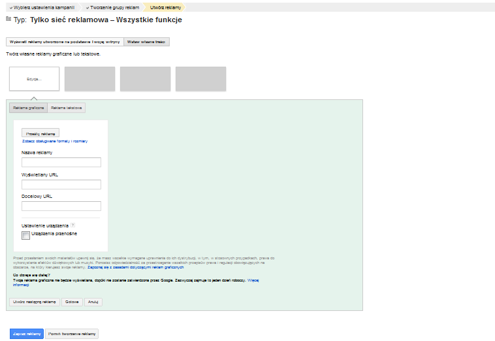This screenshot has height=341, width=495.
Task: Click the folder icon next to Typ
Action: (x=8, y=20)
